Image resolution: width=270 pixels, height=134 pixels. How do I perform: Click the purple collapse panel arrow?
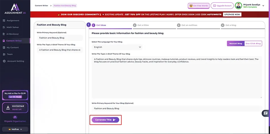point(89,25)
